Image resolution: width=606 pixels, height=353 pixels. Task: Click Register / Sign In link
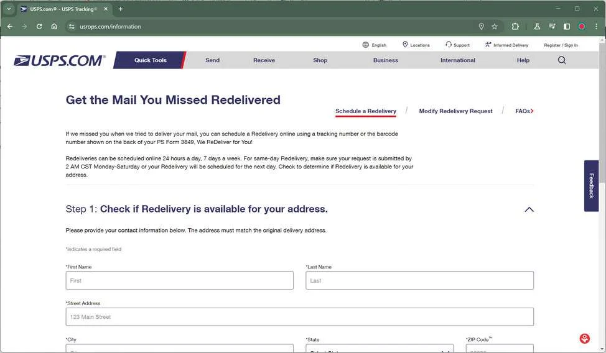(x=561, y=45)
